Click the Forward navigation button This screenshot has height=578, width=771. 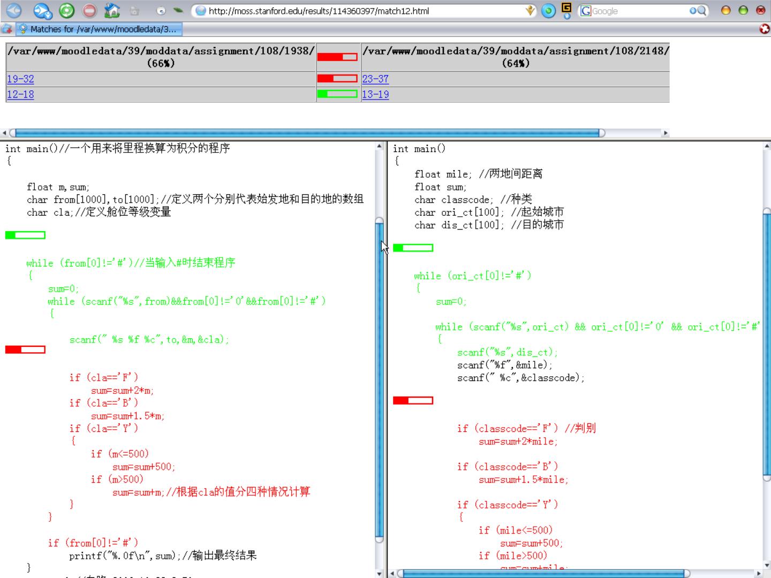[x=42, y=10]
